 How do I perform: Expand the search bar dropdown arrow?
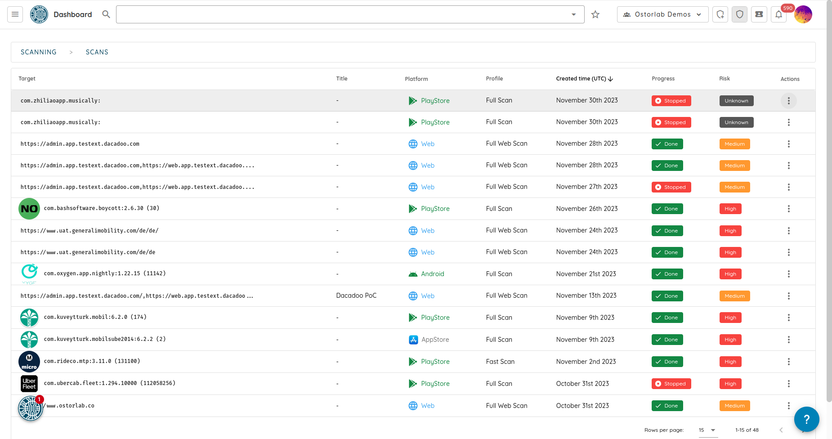point(573,14)
